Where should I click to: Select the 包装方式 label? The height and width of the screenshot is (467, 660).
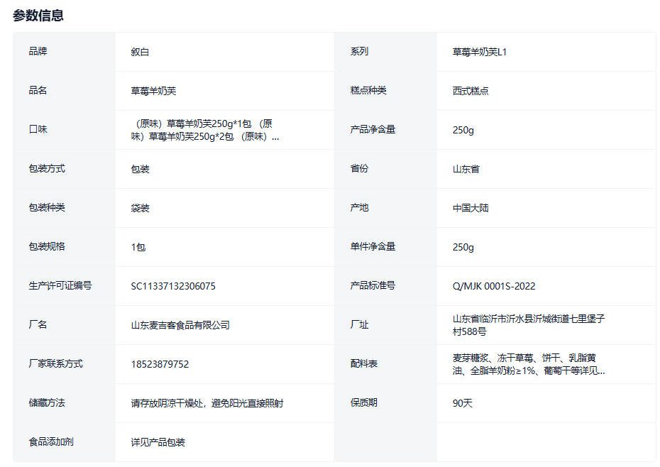coord(47,168)
